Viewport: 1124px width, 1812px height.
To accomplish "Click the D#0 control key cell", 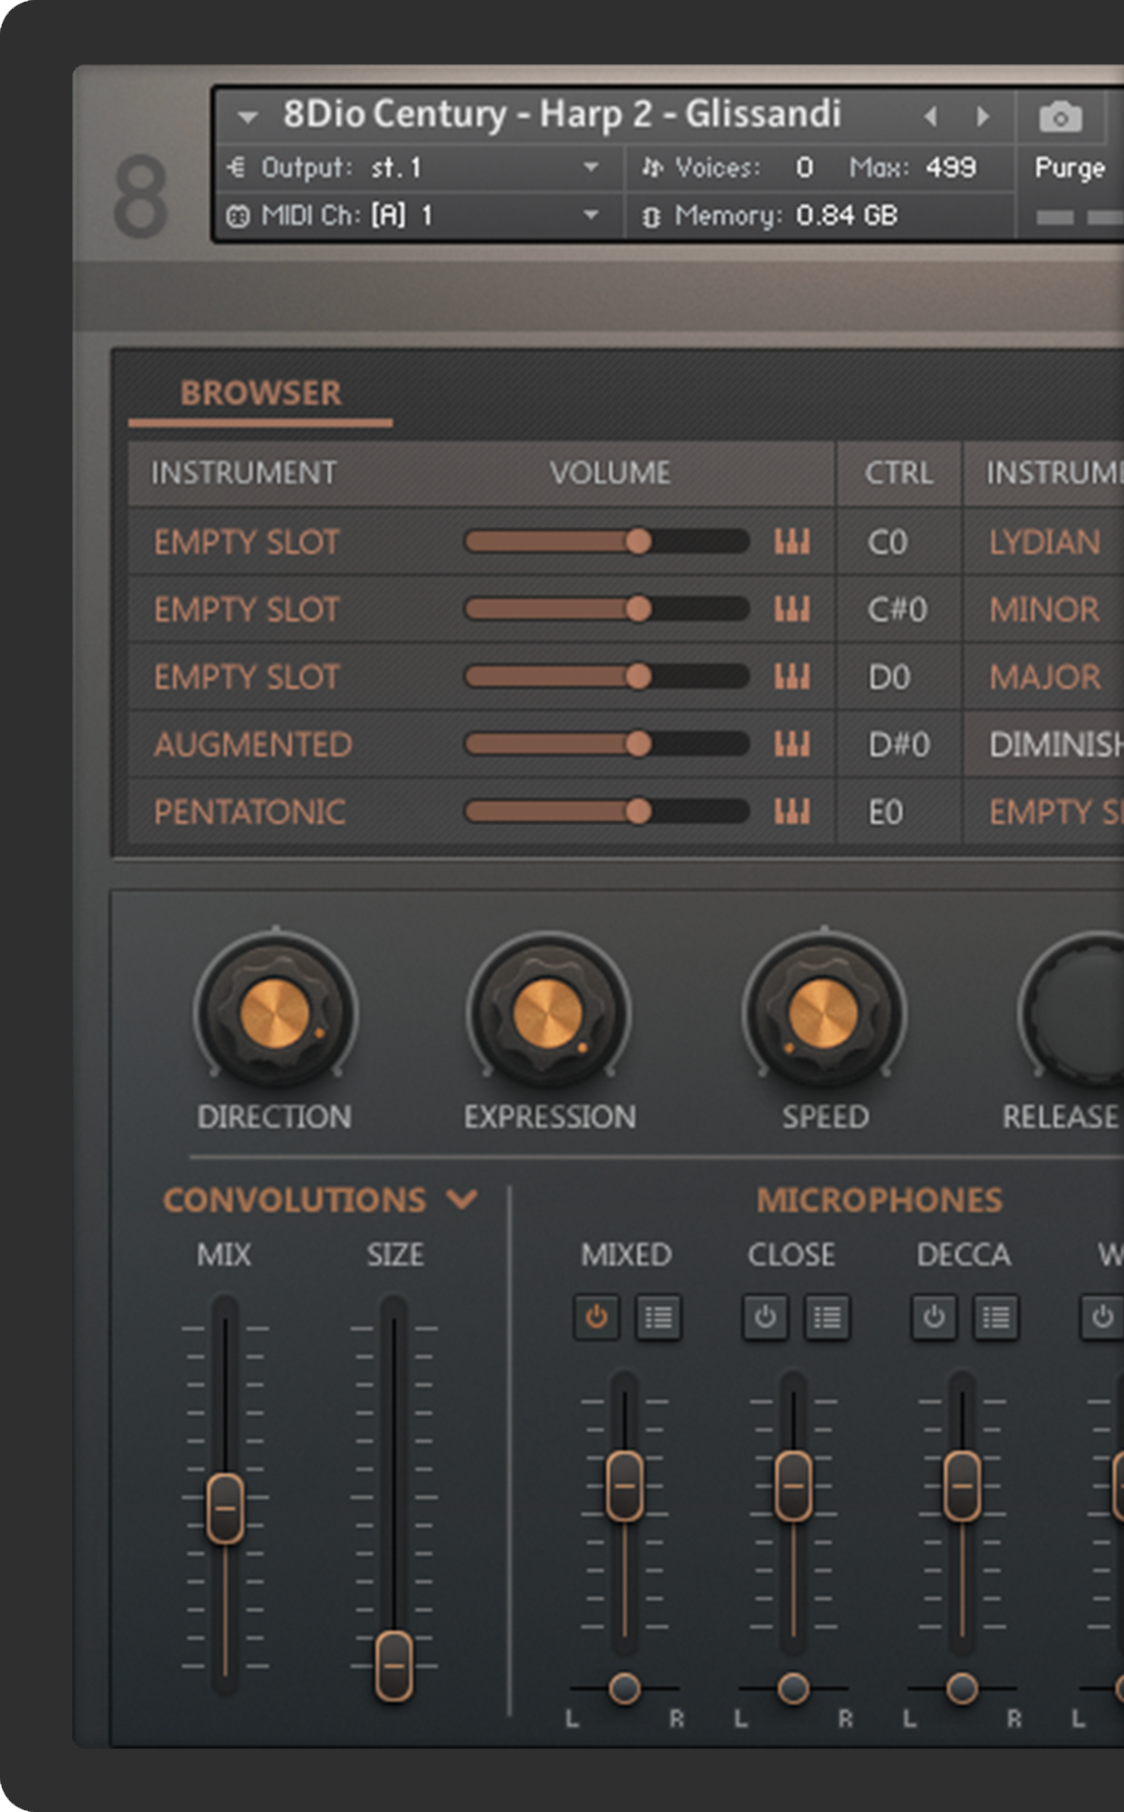I will [x=899, y=744].
